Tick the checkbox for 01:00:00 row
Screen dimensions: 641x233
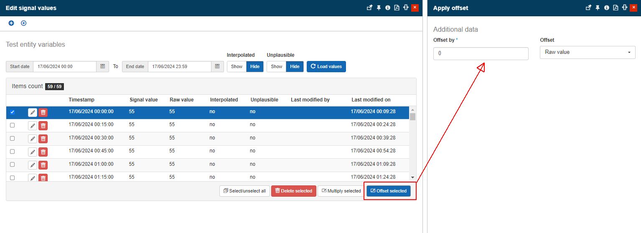click(12, 165)
